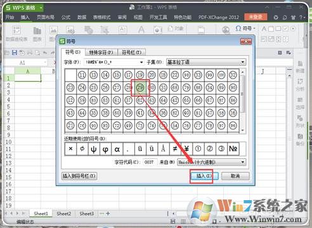
Task: Select circled 11 symbol in grid
Action: (82, 75)
